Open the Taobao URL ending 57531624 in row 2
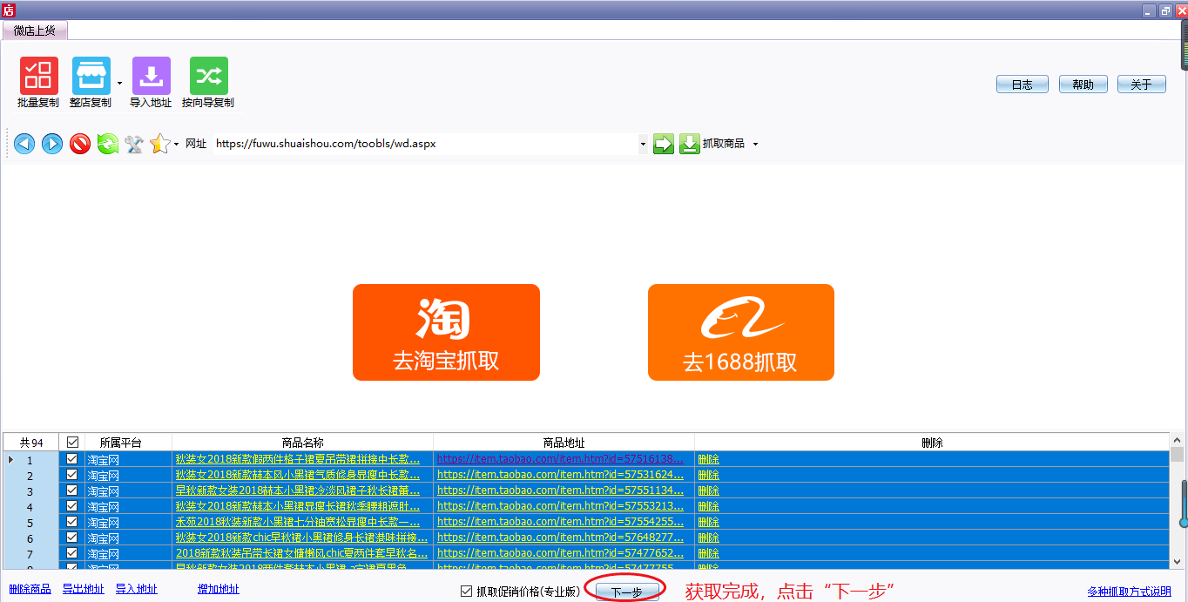This screenshot has width=1188, height=602. 560,475
